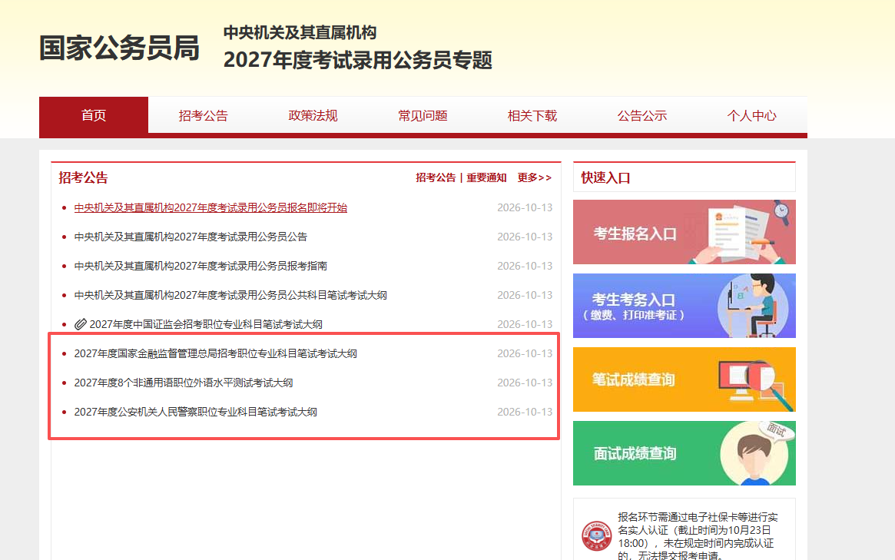The width and height of the screenshot is (895, 560).
Task: Select the 招考公告 sub-tab in the panel header
Action: click(x=436, y=177)
